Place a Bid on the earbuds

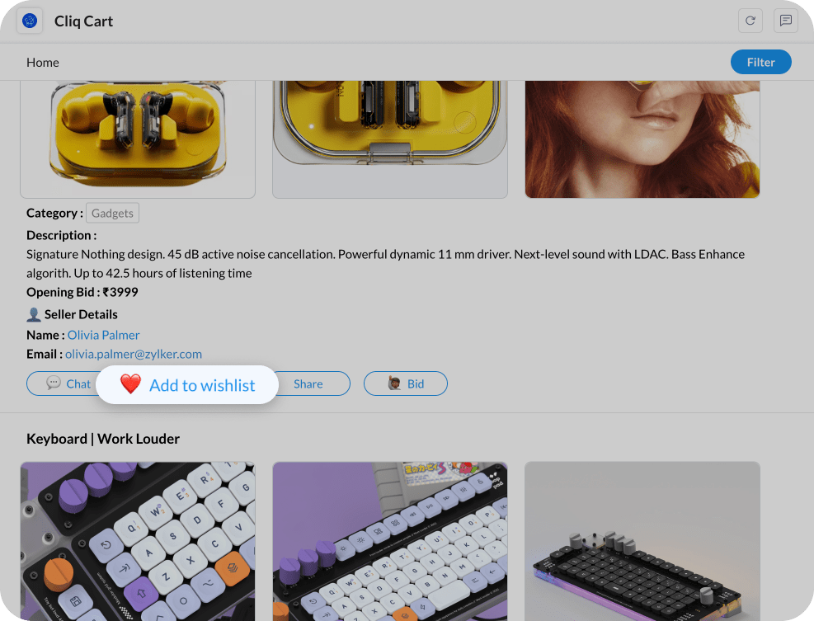pos(406,383)
